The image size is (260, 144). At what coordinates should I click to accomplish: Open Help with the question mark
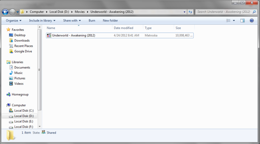point(252,20)
